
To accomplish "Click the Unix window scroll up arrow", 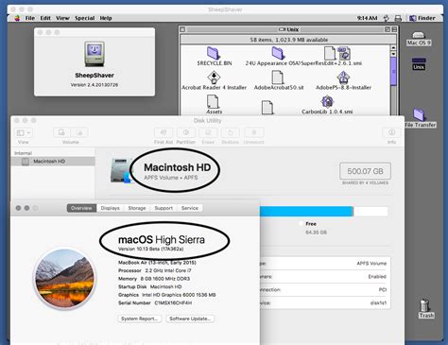I will (393, 48).
